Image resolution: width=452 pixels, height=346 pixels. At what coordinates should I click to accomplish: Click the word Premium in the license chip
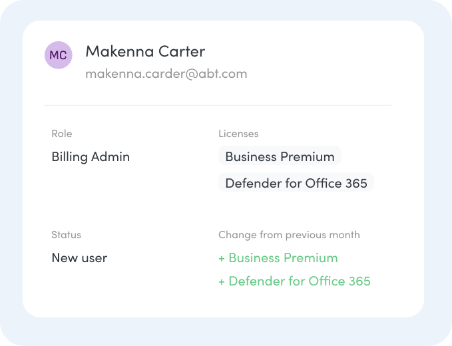coord(308,157)
